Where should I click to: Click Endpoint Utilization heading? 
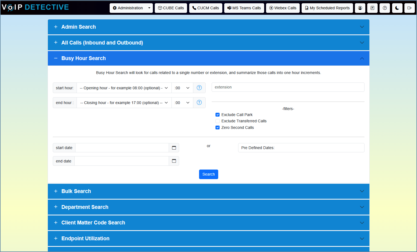86,238
